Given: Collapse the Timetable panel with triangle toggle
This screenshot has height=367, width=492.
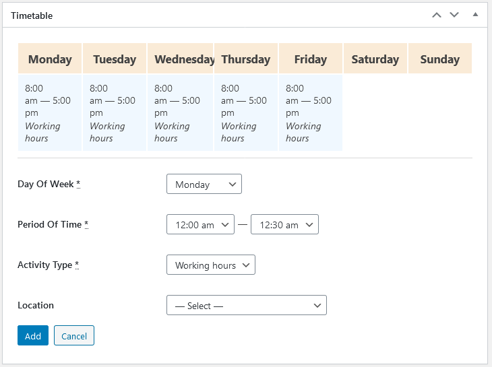Looking at the screenshot, I should [x=475, y=14].
